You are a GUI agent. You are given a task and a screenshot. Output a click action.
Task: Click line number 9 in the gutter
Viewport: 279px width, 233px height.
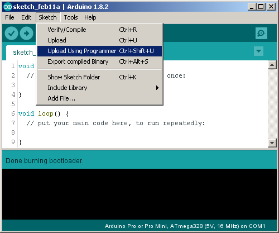coord(13,142)
